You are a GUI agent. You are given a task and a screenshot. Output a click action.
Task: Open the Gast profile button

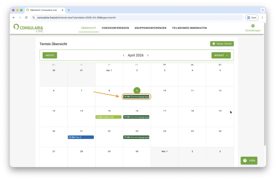coord(251,17)
